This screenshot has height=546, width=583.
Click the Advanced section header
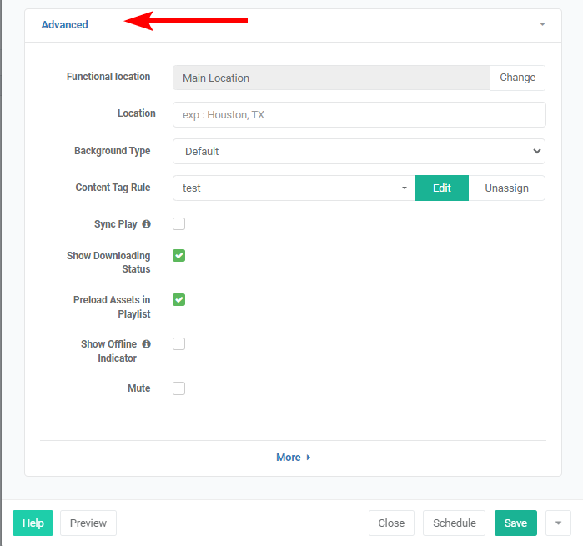tap(65, 25)
